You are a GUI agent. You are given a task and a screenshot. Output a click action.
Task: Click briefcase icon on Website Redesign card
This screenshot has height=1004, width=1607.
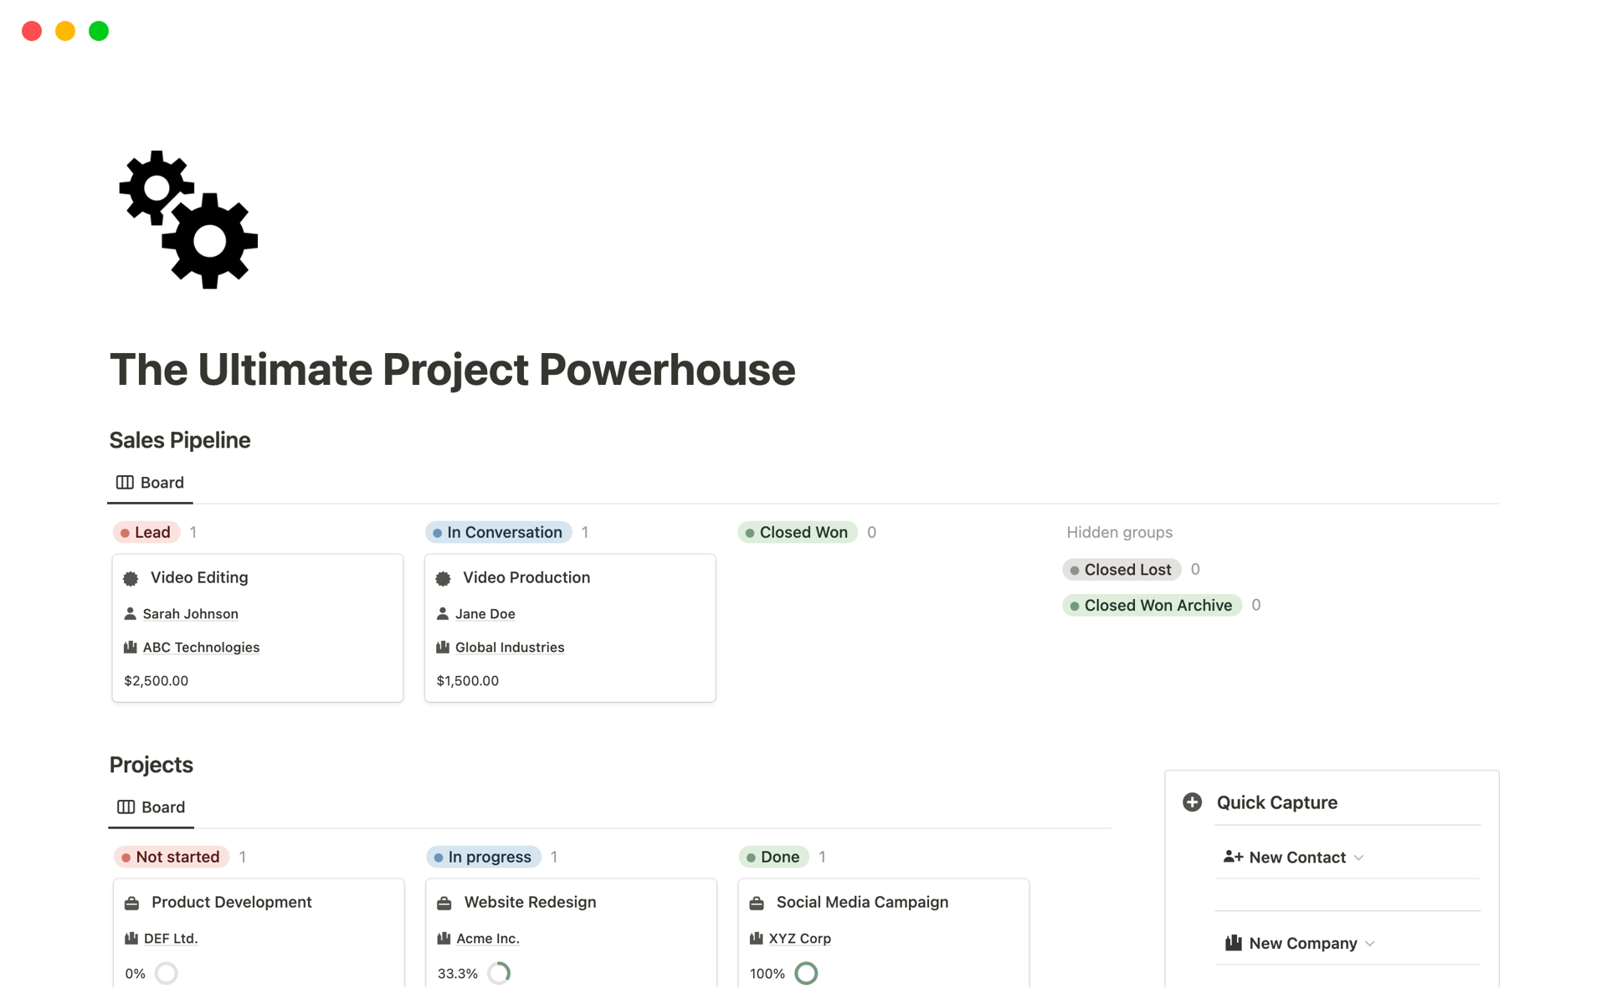(444, 903)
